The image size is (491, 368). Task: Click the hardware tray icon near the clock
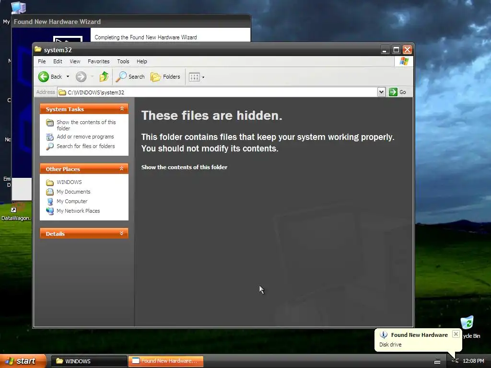point(456,361)
